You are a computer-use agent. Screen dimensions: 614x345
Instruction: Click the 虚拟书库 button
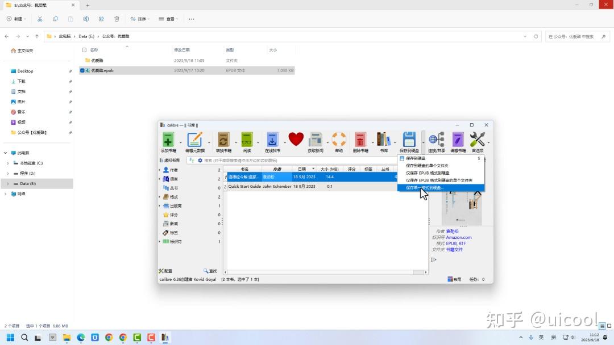tap(169, 160)
